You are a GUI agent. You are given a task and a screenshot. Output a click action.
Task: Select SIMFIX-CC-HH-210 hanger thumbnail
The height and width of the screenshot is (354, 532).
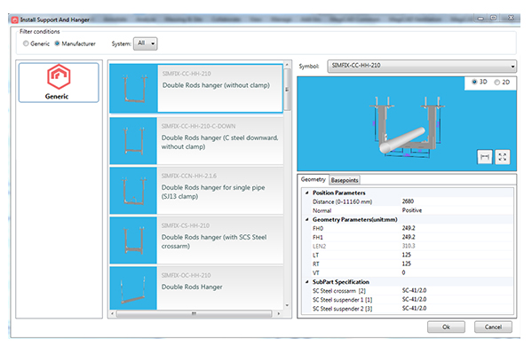(134, 89)
